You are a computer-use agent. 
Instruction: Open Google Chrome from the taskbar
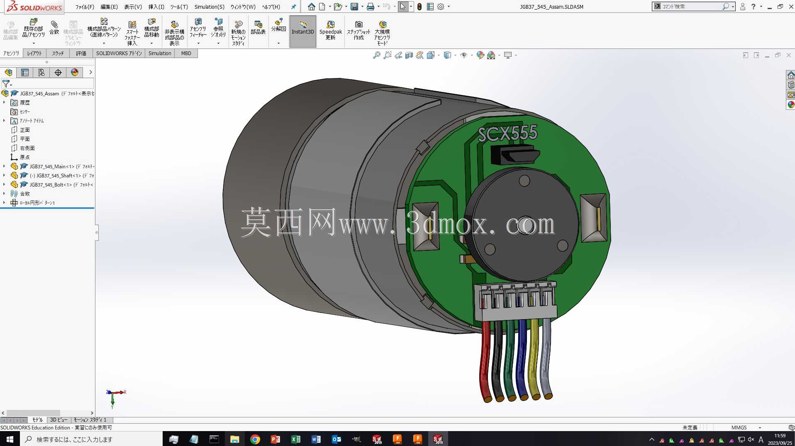click(255, 439)
